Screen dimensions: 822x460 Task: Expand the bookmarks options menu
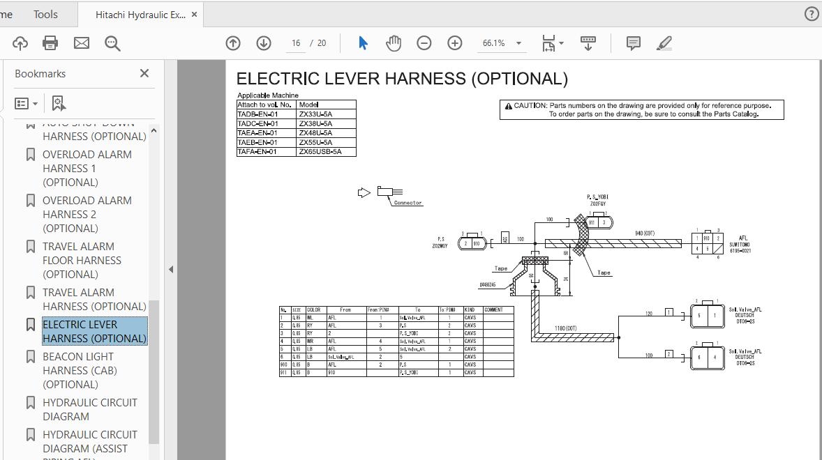point(27,104)
